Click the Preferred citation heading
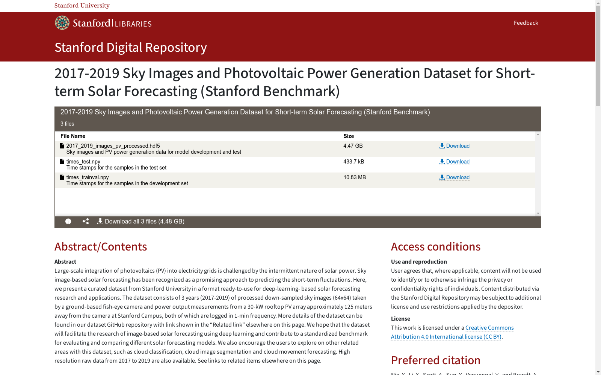The width and height of the screenshot is (601, 375). pos(436,360)
